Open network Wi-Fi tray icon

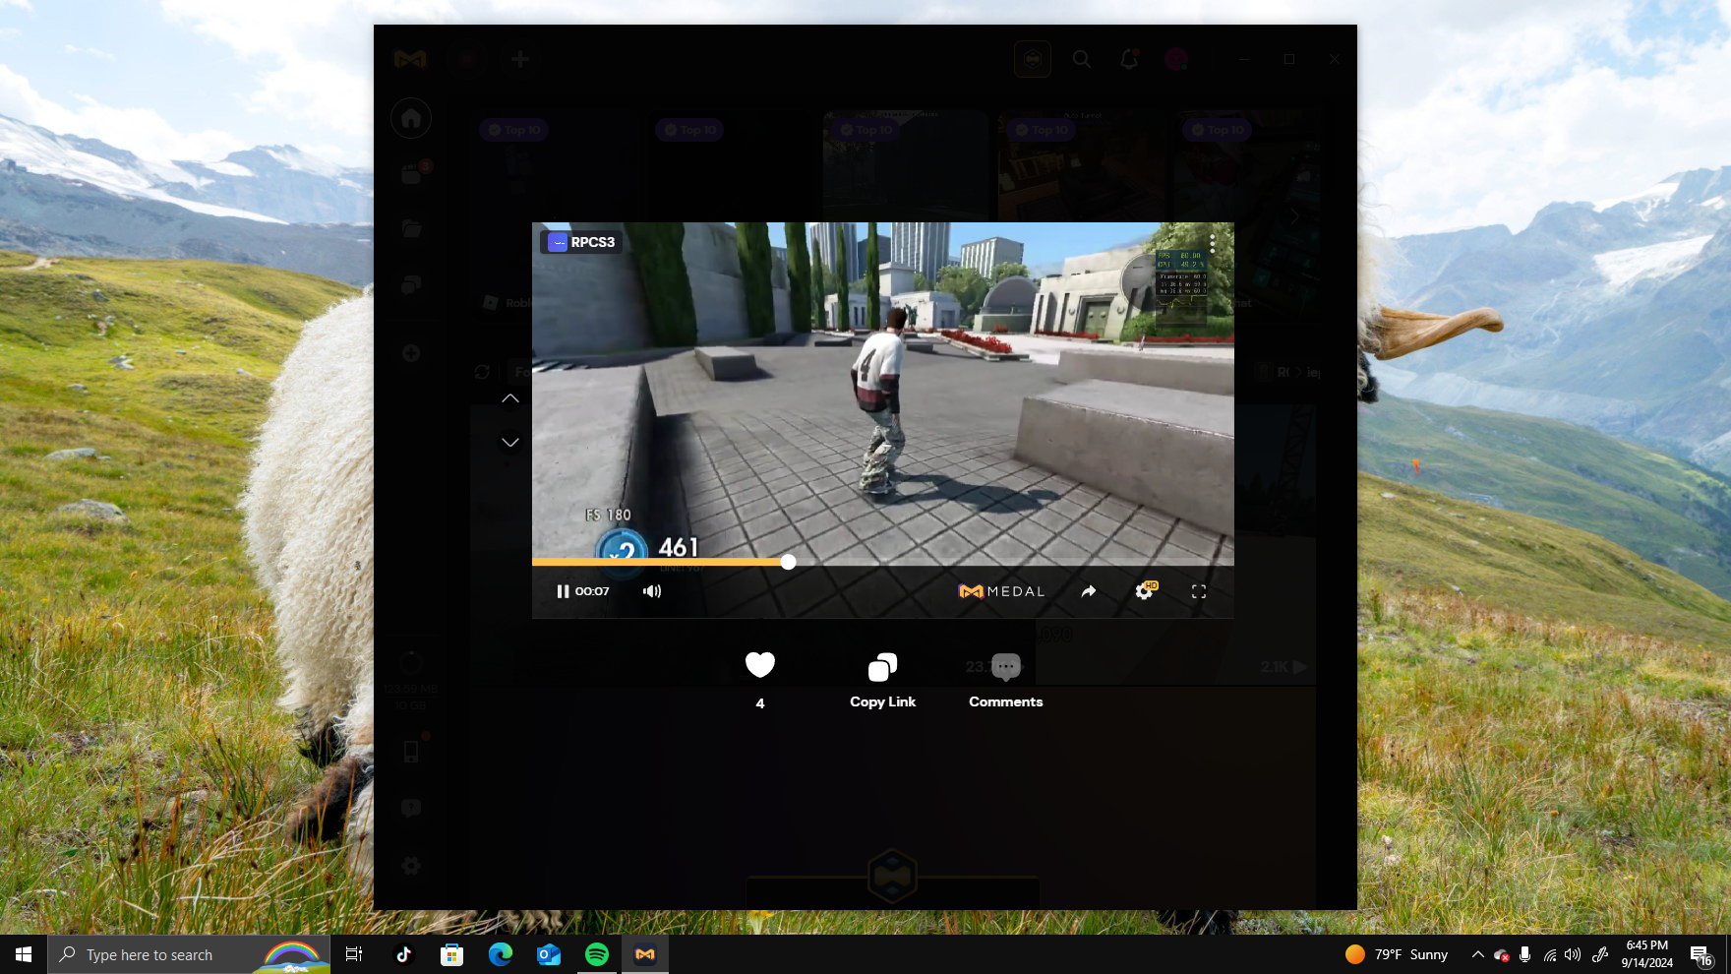click(1549, 954)
